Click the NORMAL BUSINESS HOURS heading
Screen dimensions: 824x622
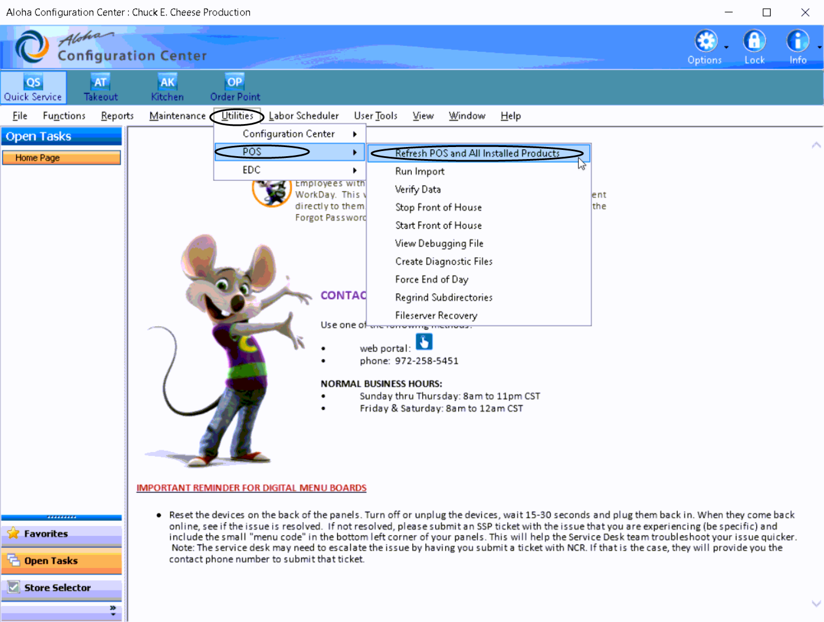tap(381, 384)
